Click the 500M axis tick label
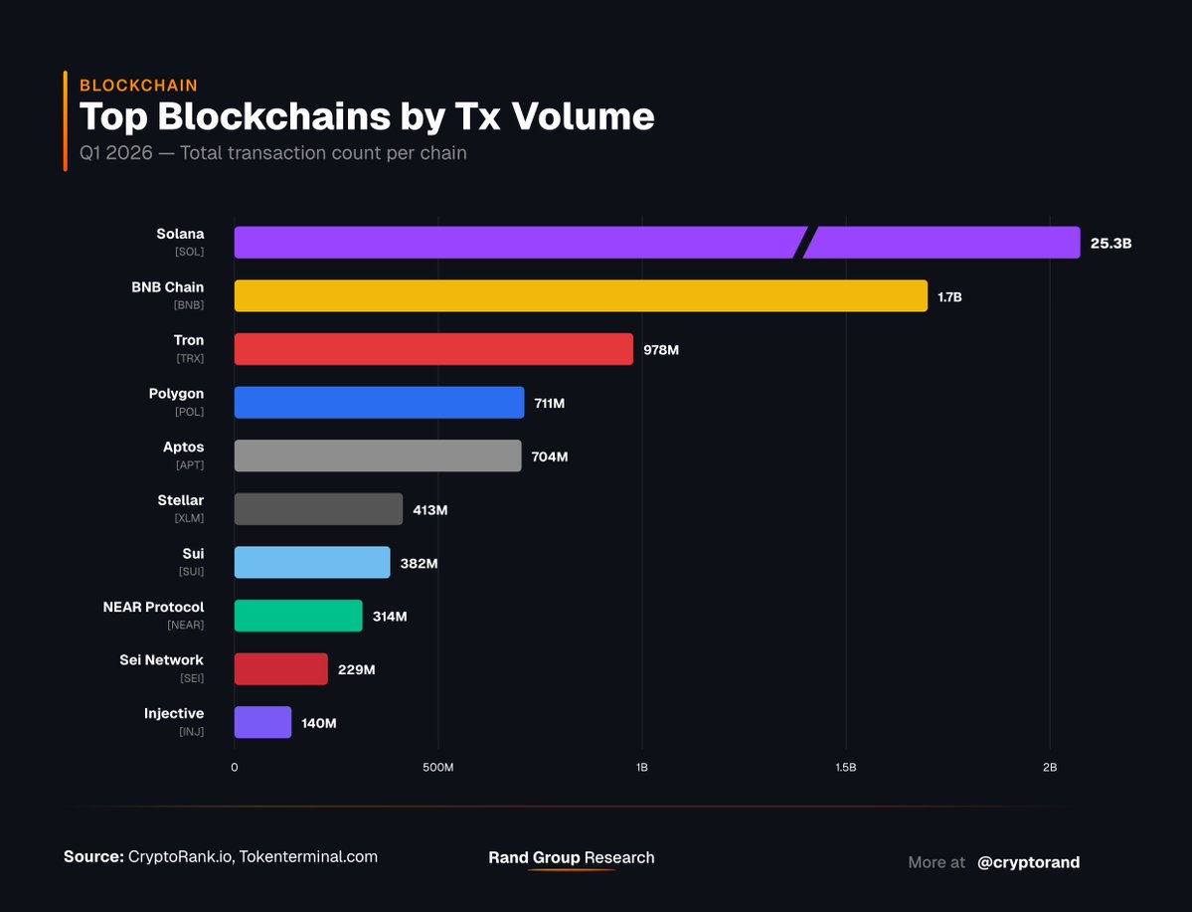Image resolution: width=1192 pixels, height=912 pixels. coord(437,768)
